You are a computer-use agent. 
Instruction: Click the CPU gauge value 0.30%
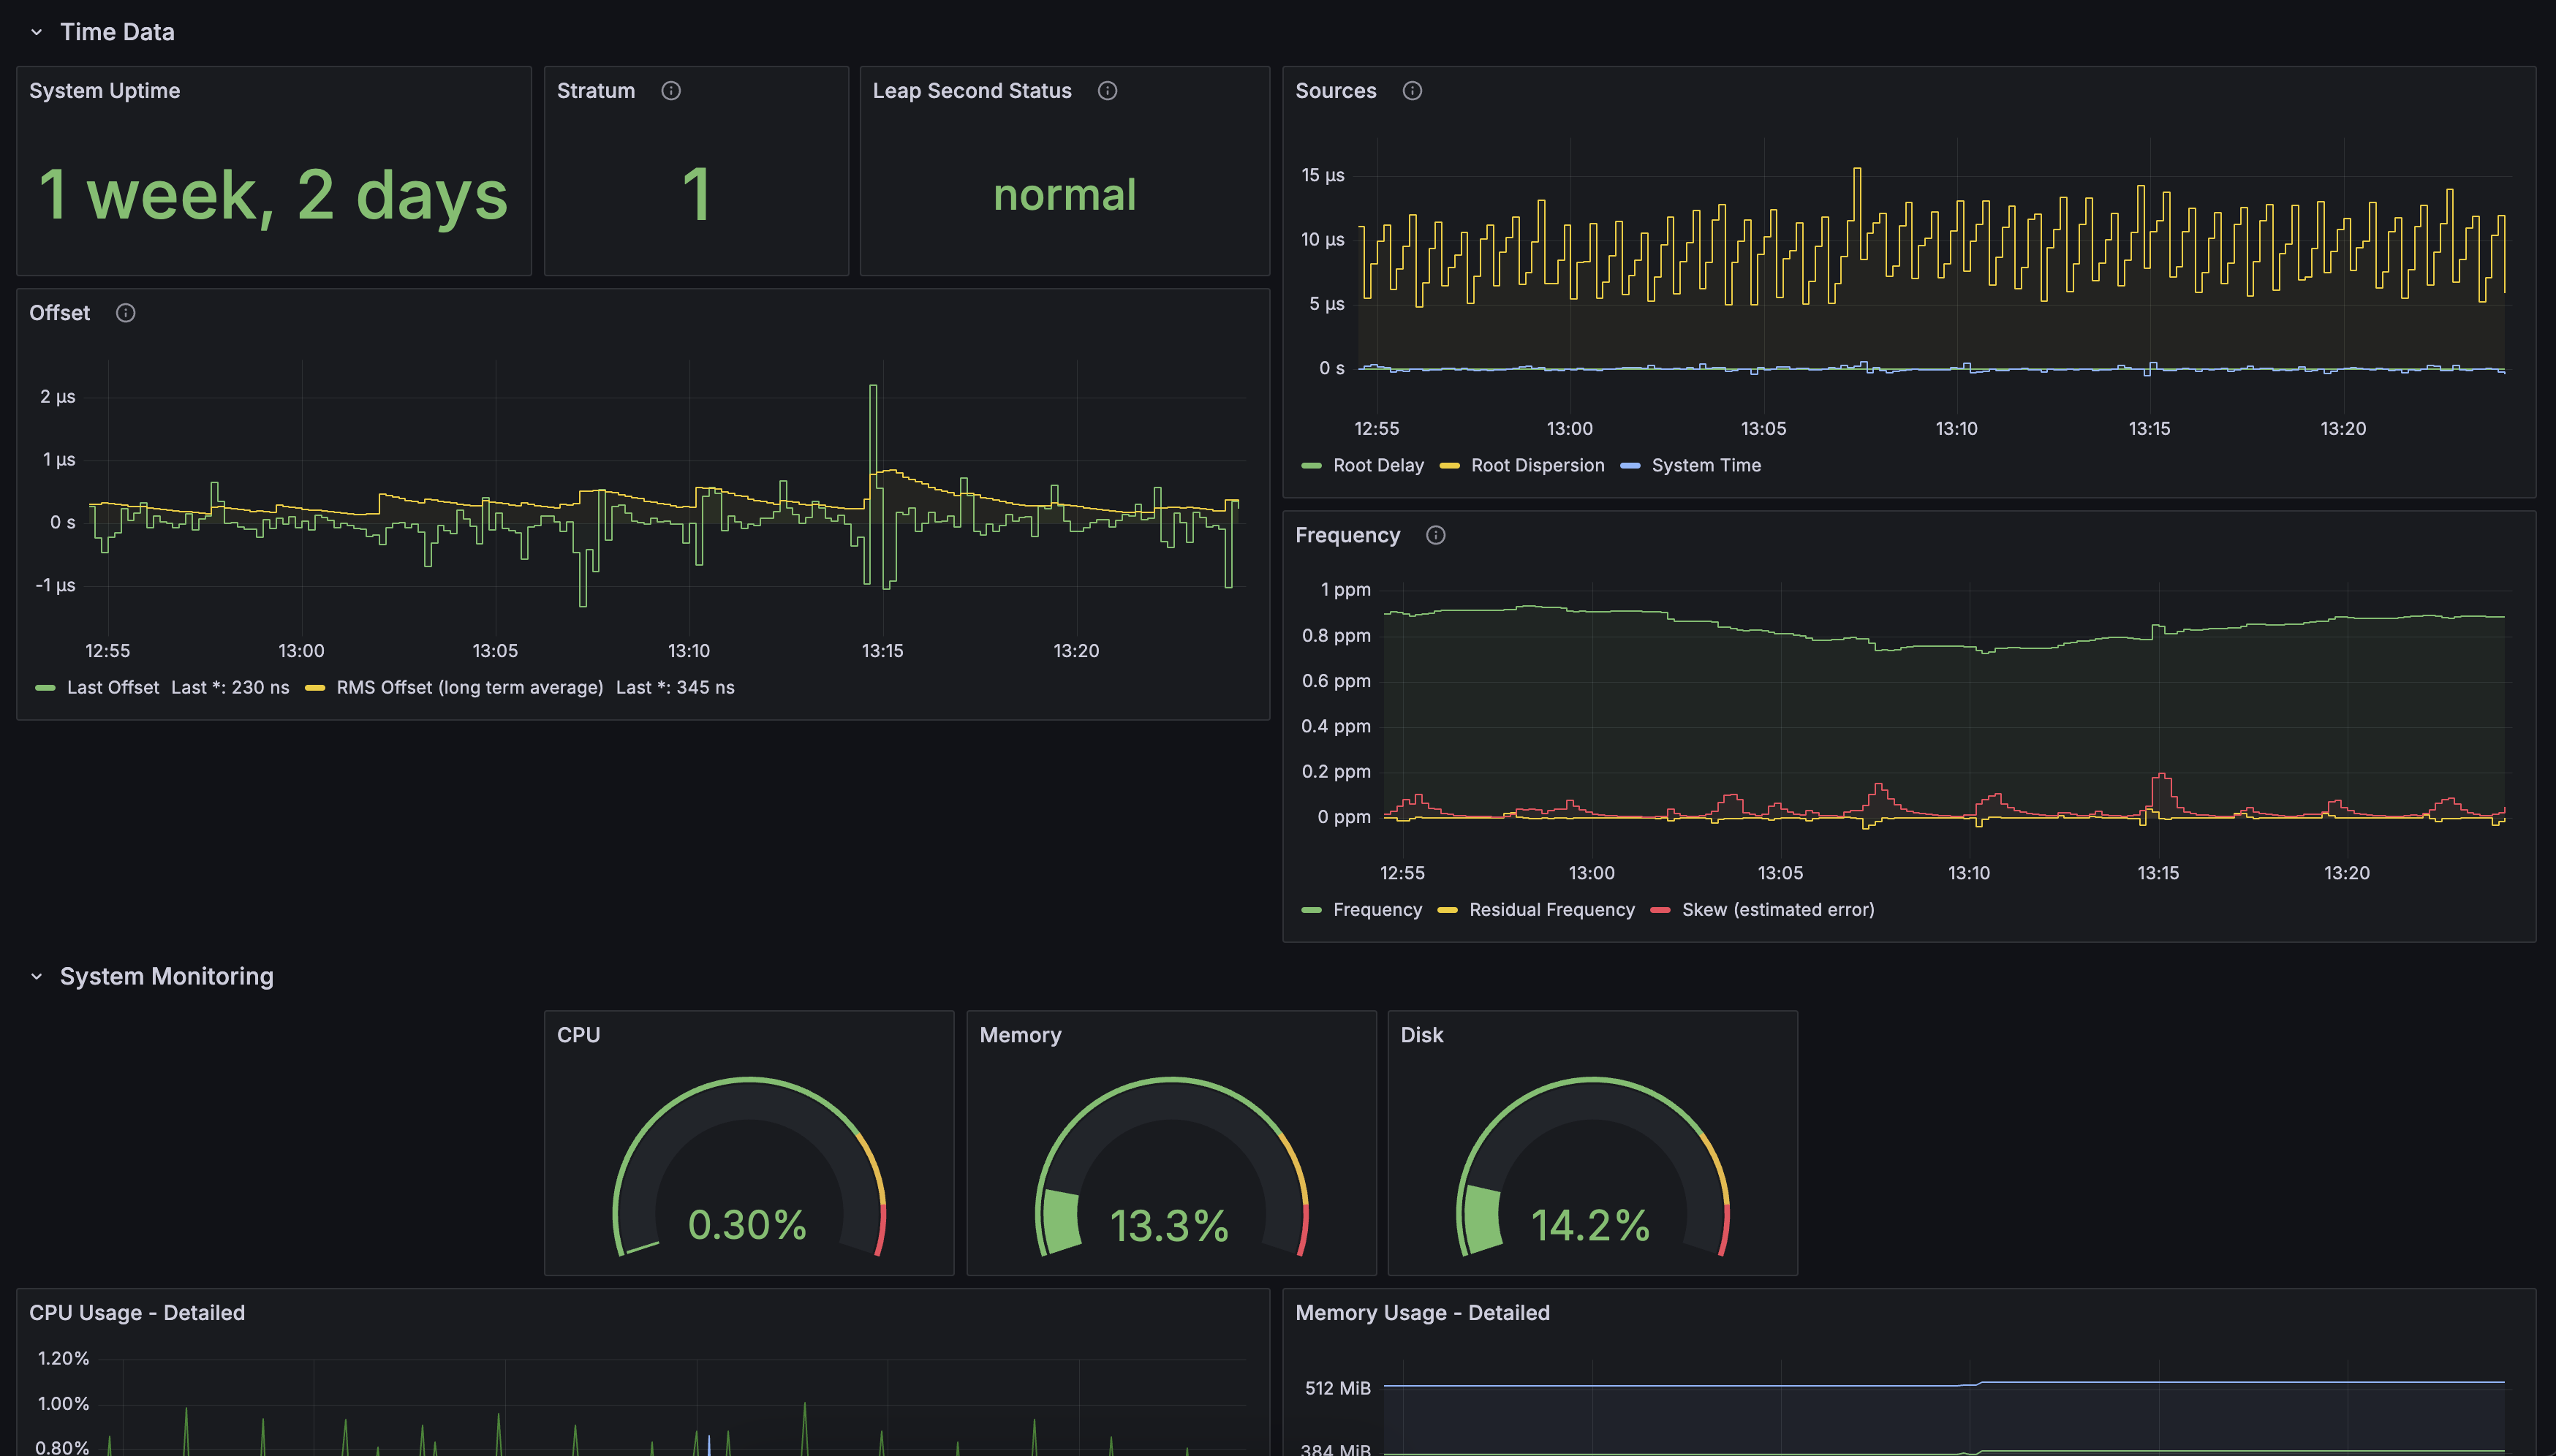point(747,1225)
